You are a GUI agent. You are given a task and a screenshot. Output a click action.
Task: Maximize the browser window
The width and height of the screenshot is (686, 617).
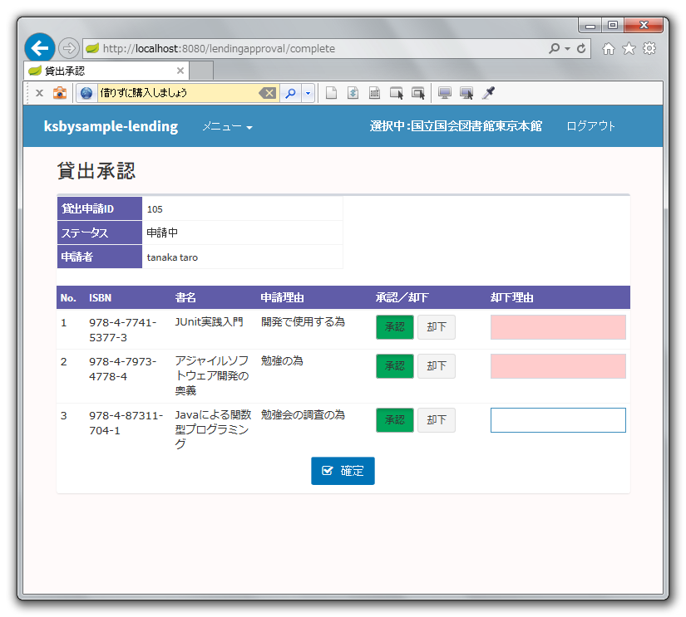tap(613, 26)
